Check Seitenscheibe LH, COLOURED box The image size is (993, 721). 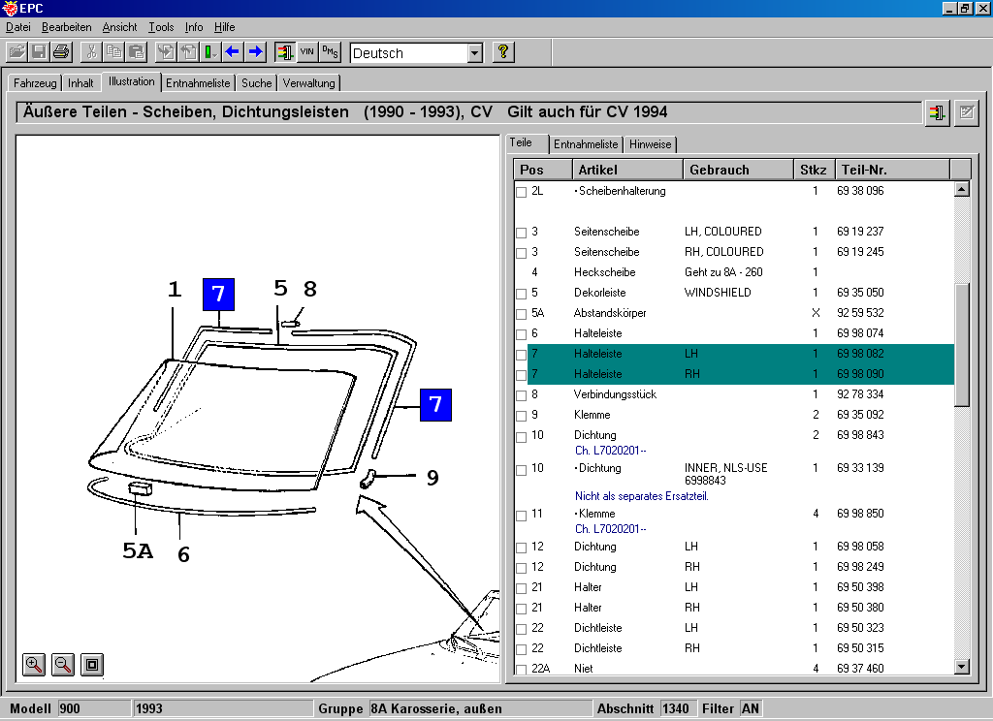pyautogui.click(x=521, y=233)
